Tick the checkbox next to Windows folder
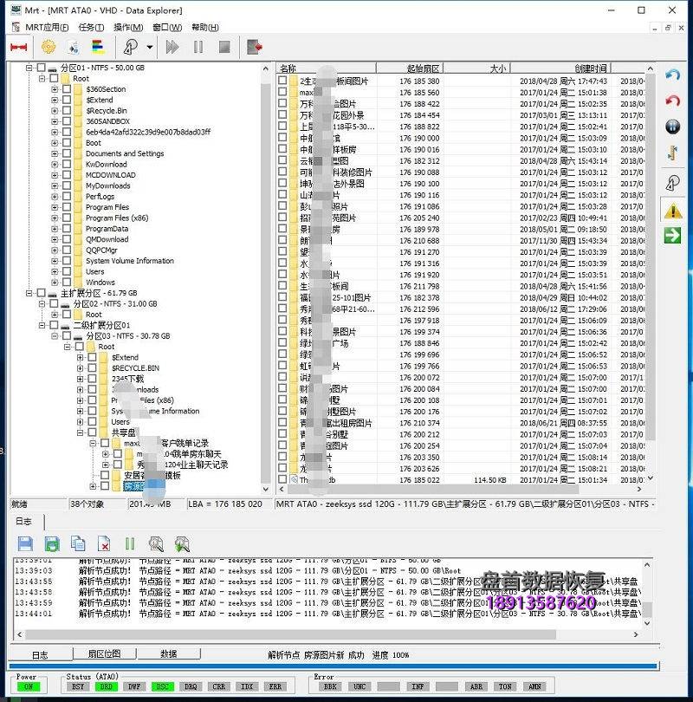Screen dimensions: 693x702 coord(67,283)
